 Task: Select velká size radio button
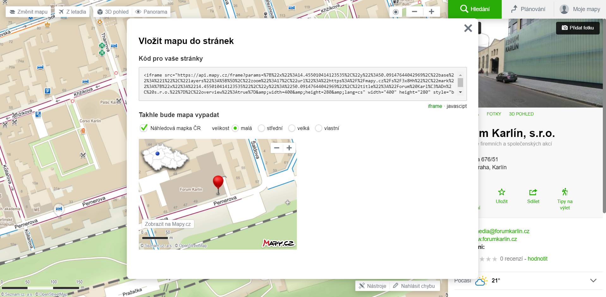[x=291, y=128]
